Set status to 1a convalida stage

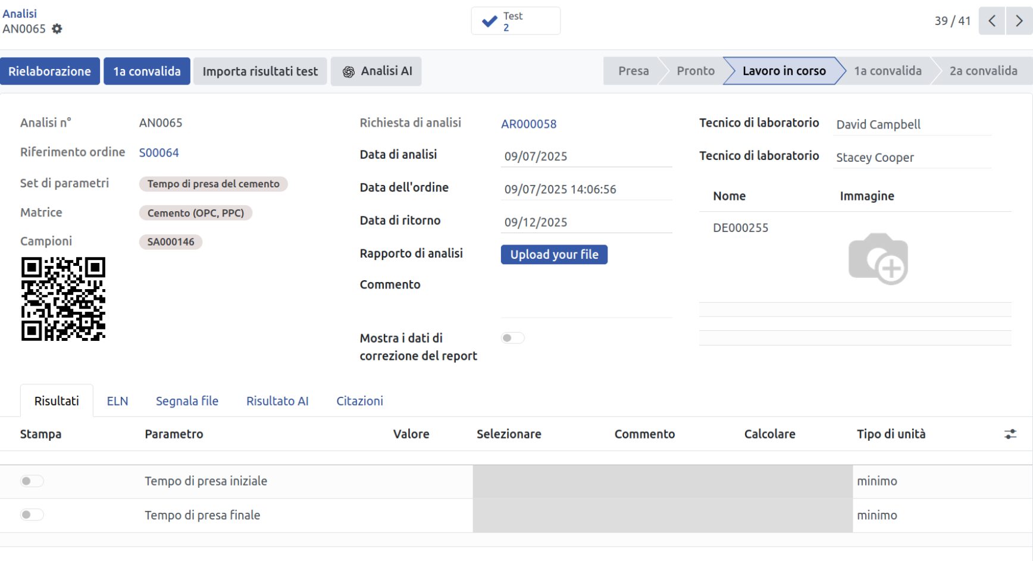[x=887, y=71]
